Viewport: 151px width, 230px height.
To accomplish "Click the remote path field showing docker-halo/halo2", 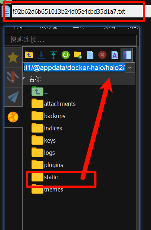I will 74,68.
